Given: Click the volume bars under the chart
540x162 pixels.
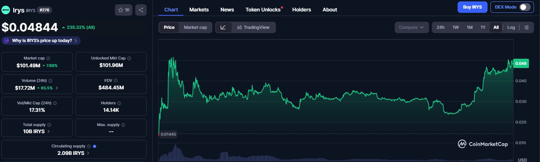Looking at the screenshot, I should tap(335, 156).
